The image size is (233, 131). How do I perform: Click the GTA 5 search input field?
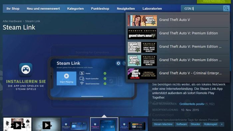point(202,9)
